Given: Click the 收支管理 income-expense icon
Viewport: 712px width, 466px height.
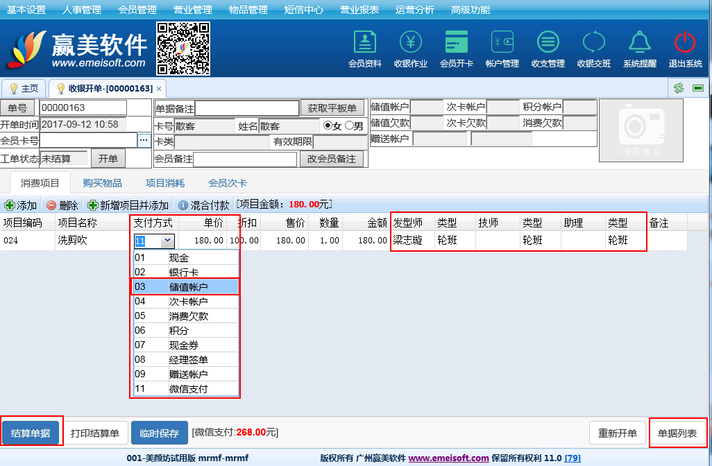Looking at the screenshot, I should pos(548,47).
